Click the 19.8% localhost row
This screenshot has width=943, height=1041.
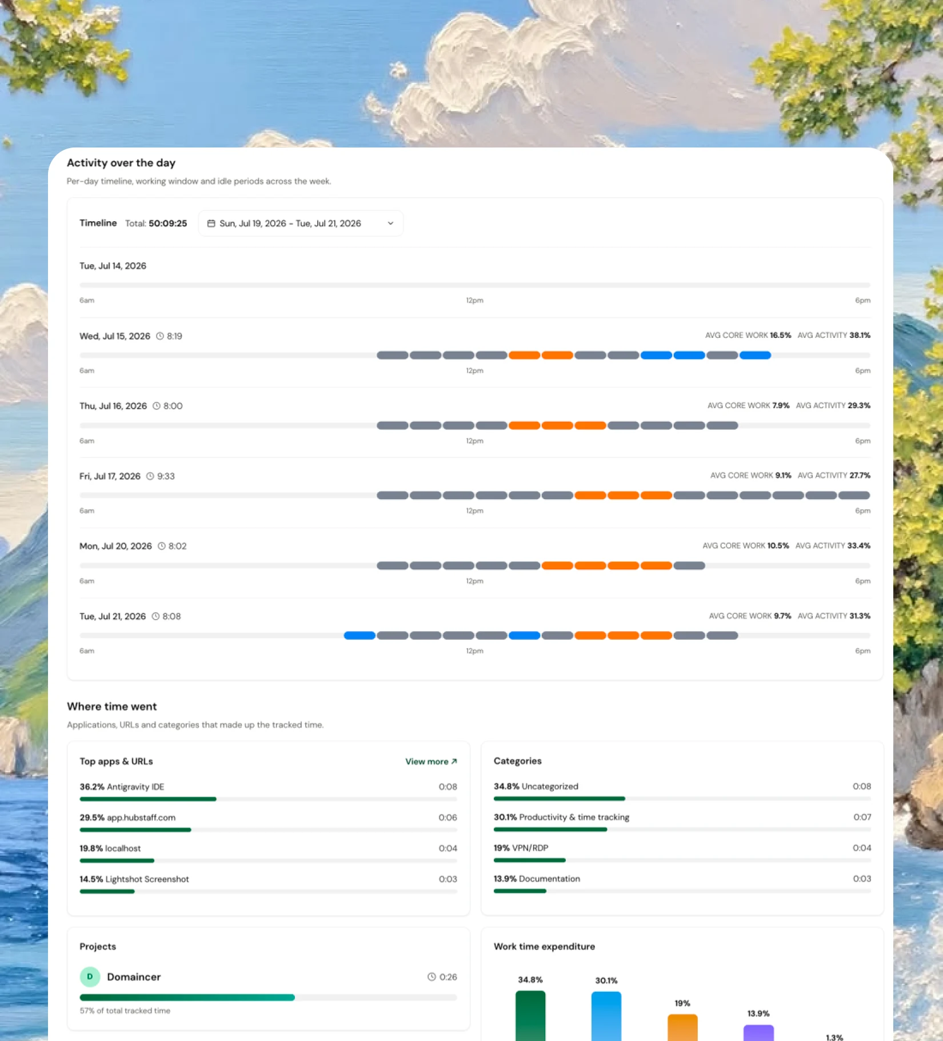pos(268,853)
